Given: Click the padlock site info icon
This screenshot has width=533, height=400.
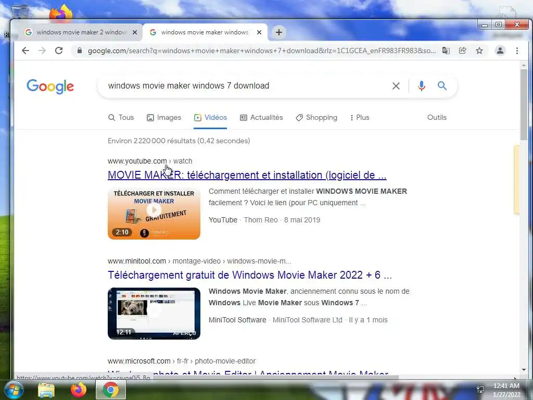Looking at the screenshot, I should pyautogui.click(x=80, y=51).
